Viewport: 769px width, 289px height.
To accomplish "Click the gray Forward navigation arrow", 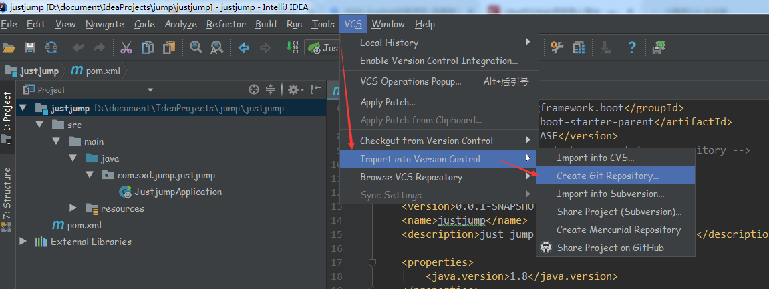I will click(x=265, y=47).
